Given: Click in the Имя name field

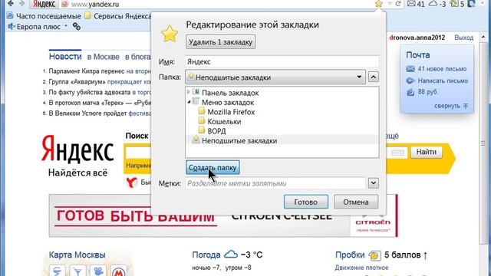Looking at the screenshot, I should point(282,61).
